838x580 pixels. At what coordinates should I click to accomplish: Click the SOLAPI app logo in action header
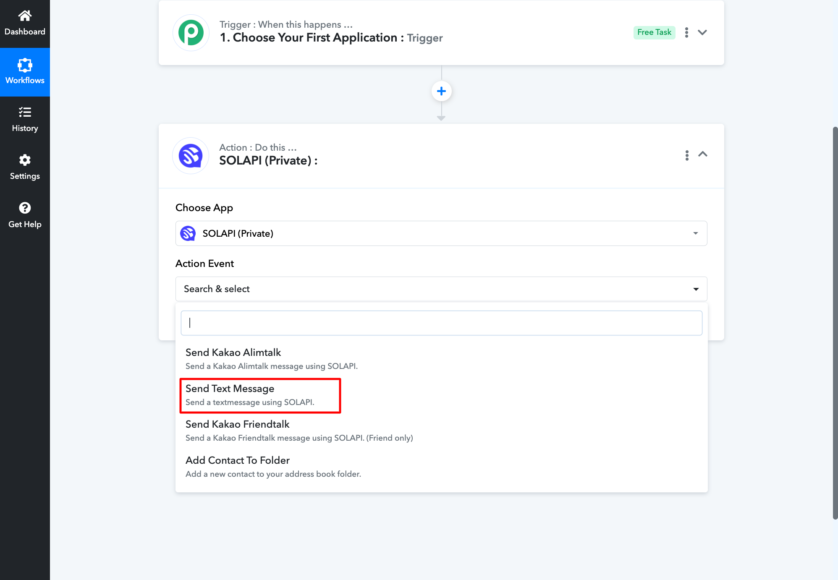(x=191, y=156)
